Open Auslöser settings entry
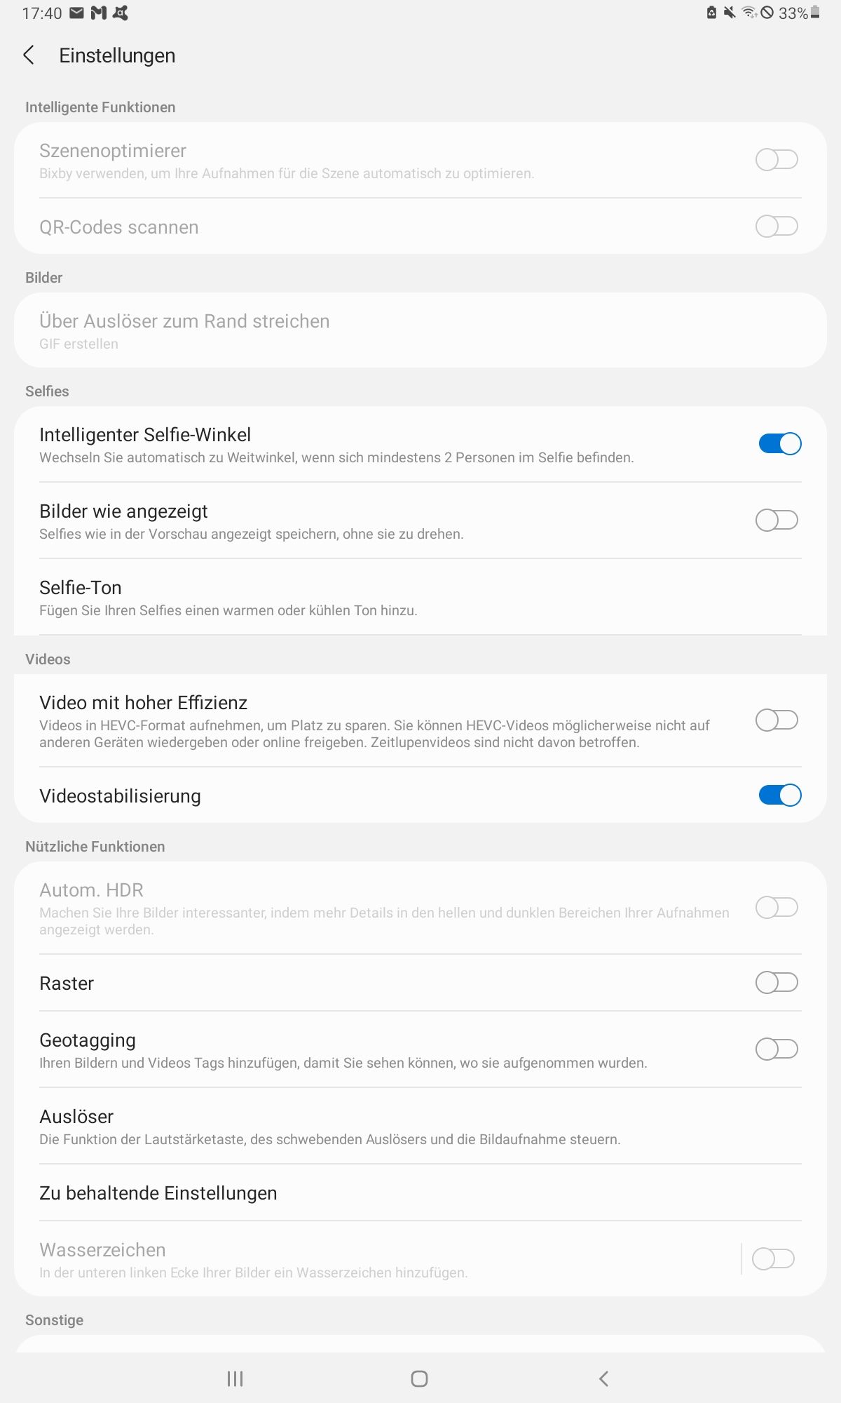The height and width of the screenshot is (1403, 841). point(420,1126)
